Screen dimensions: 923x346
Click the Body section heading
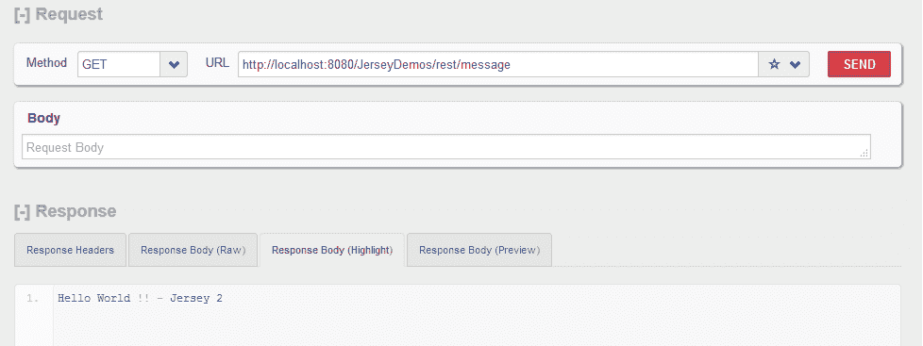43,118
